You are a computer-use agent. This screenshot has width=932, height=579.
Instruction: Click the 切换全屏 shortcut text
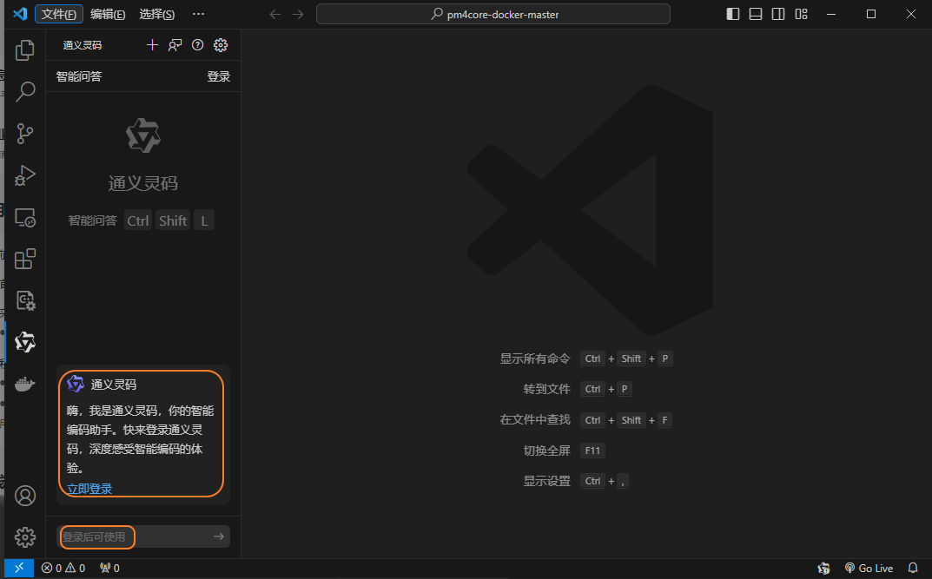pos(547,451)
